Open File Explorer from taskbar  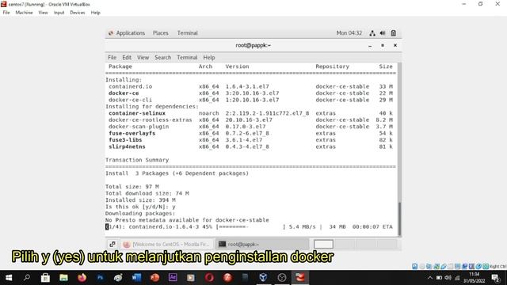point(63,278)
